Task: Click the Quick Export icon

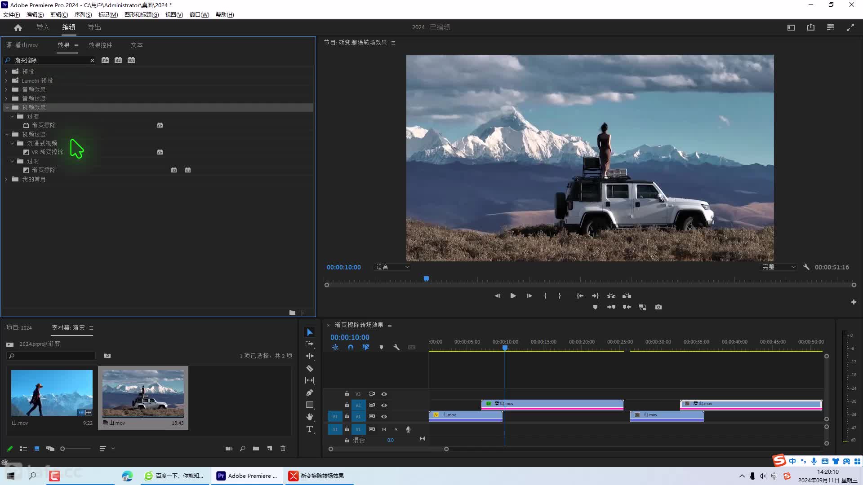Action: (x=811, y=27)
